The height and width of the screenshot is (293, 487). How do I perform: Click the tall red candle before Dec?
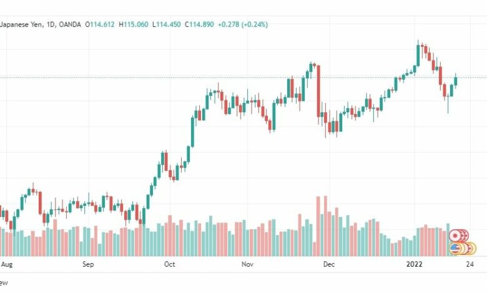[x=318, y=91]
